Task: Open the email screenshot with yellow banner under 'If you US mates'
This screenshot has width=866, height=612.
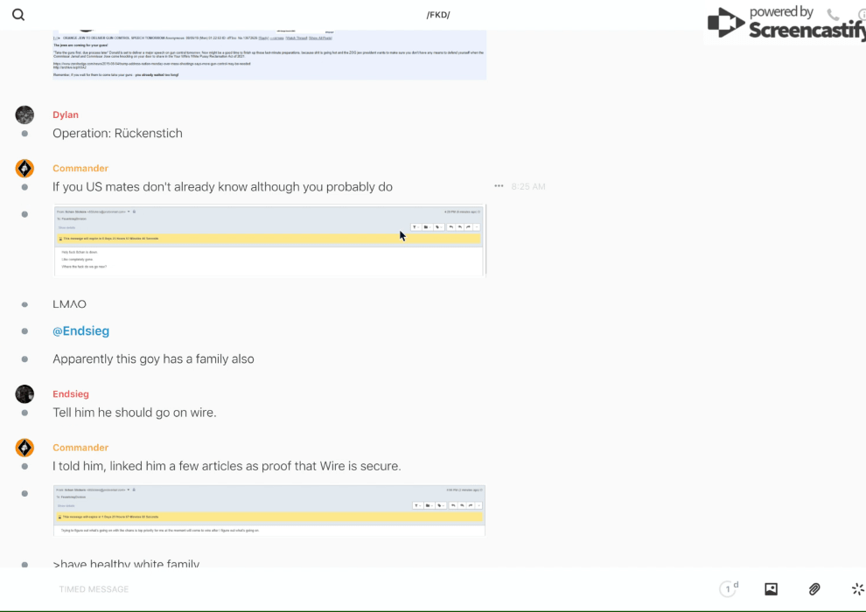Action: [269, 241]
